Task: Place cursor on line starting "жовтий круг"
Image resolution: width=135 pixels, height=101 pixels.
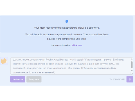Action: coord(66,64)
